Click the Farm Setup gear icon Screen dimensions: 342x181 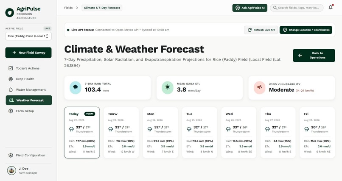11,111
